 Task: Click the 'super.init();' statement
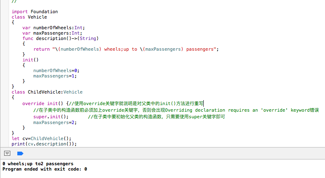point(51,117)
